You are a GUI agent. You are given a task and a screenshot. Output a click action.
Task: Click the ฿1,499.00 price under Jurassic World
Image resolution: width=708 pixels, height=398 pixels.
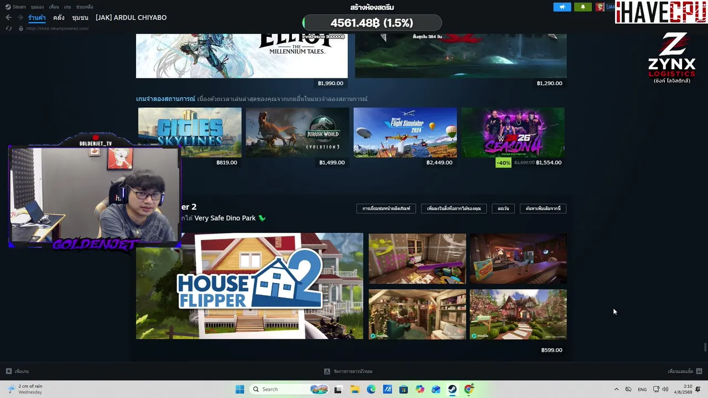(332, 163)
